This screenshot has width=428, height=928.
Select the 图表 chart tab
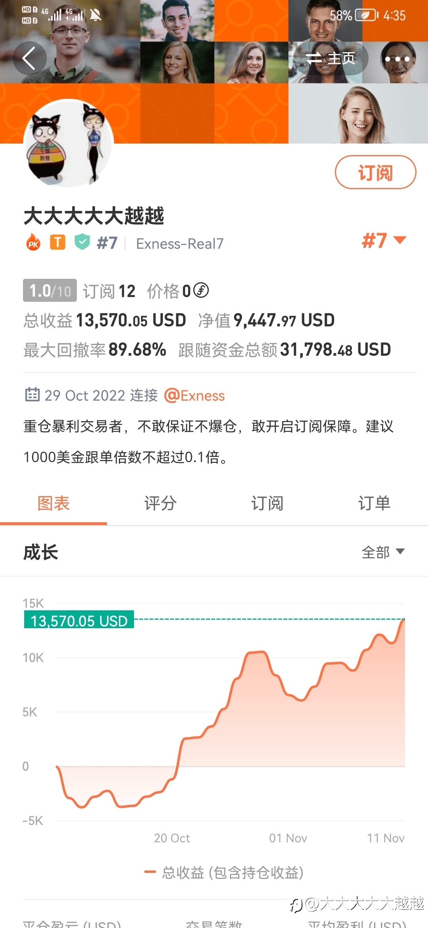(53, 504)
